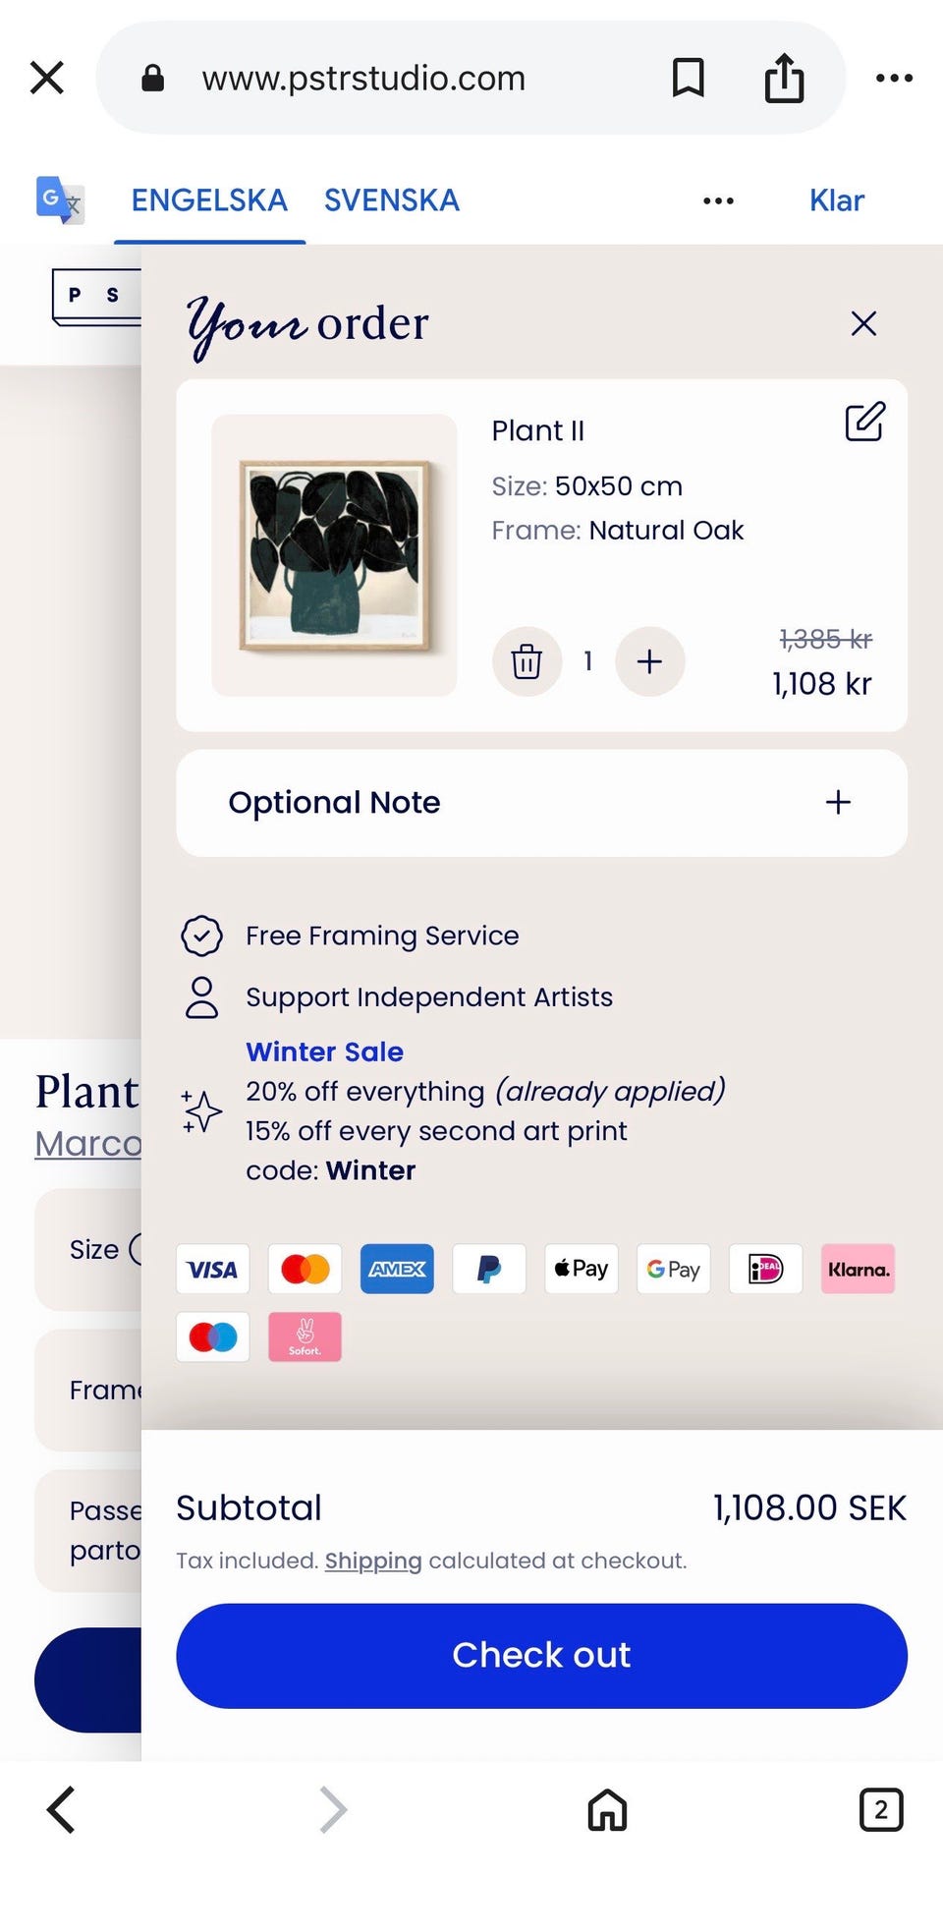Tap the Plant II framed thumbnail
The width and height of the screenshot is (943, 1932).
pyautogui.click(x=334, y=555)
